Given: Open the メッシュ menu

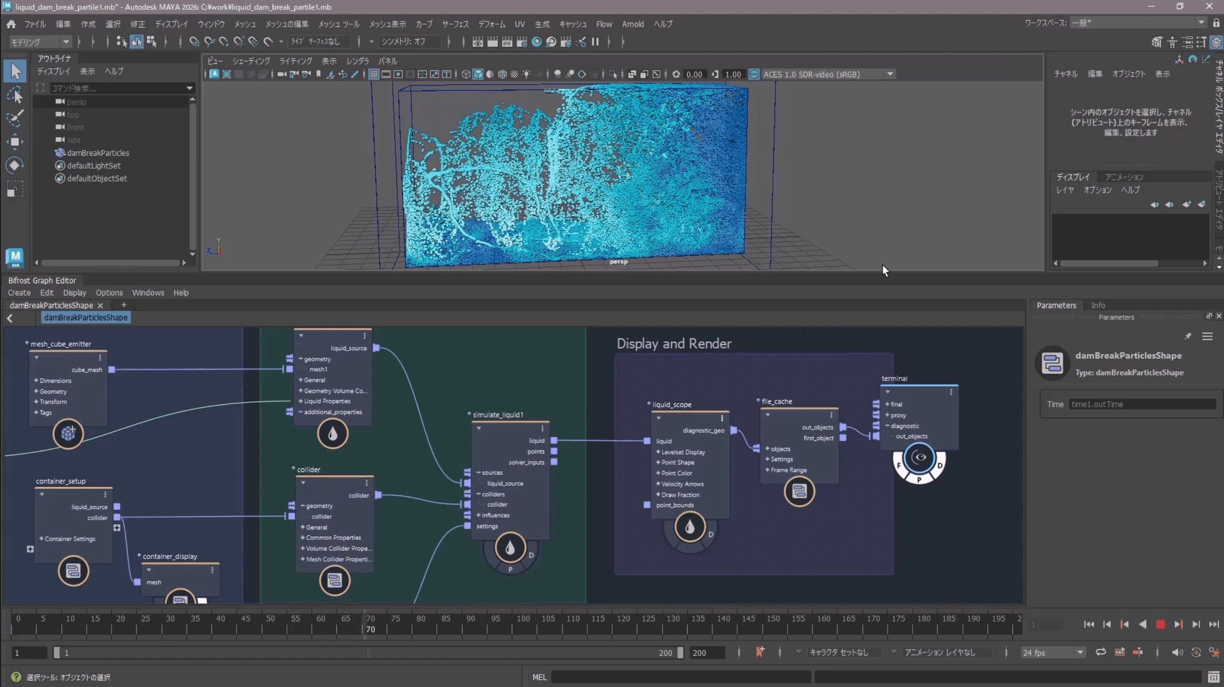Looking at the screenshot, I should pyautogui.click(x=245, y=24).
